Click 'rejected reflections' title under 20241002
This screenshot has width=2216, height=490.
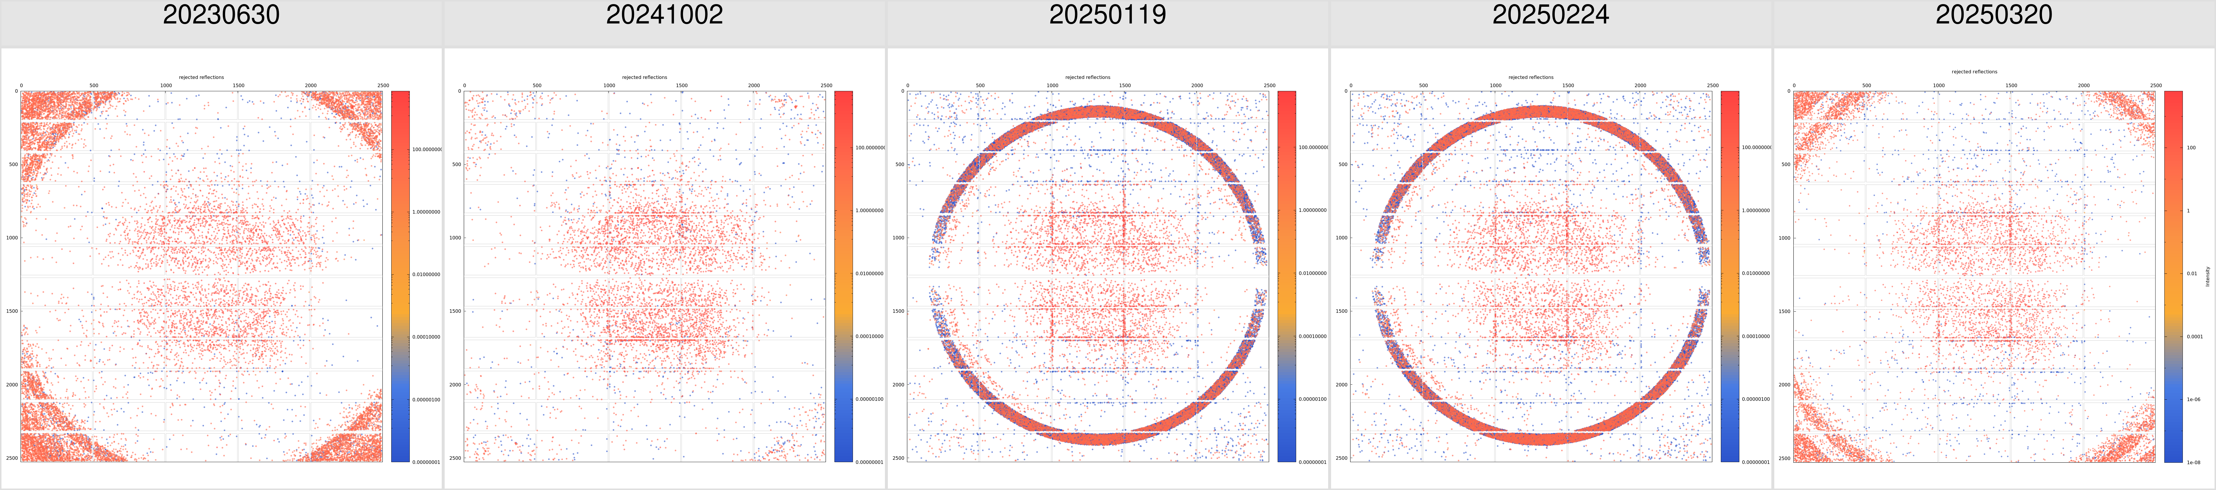[x=644, y=77]
